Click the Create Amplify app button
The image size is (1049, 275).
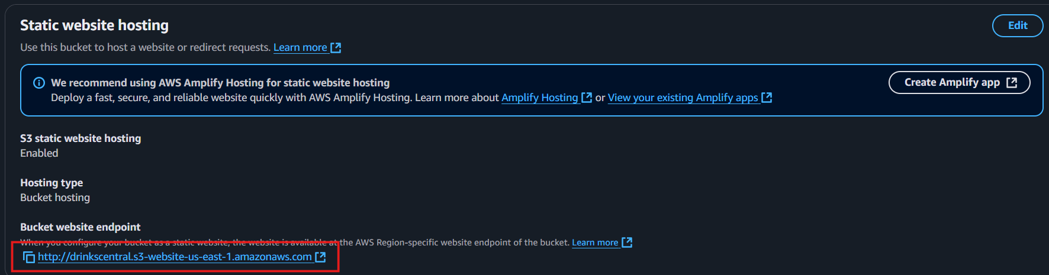[959, 82]
